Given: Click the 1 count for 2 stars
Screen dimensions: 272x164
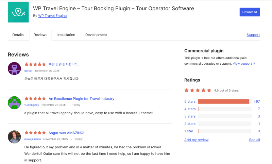Looking at the screenshot, I should click(x=259, y=124).
